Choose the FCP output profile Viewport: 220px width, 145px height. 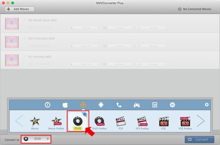(121, 123)
